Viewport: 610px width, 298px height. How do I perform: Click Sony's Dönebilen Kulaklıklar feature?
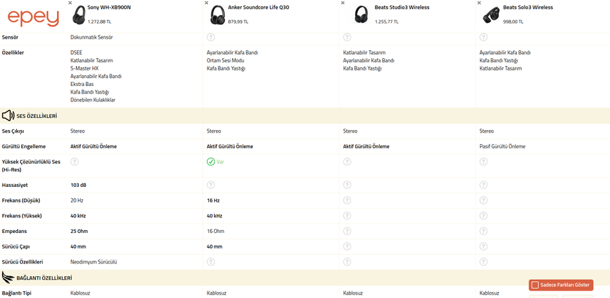coord(93,100)
